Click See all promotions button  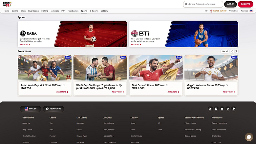pyautogui.click(x=225, y=51)
